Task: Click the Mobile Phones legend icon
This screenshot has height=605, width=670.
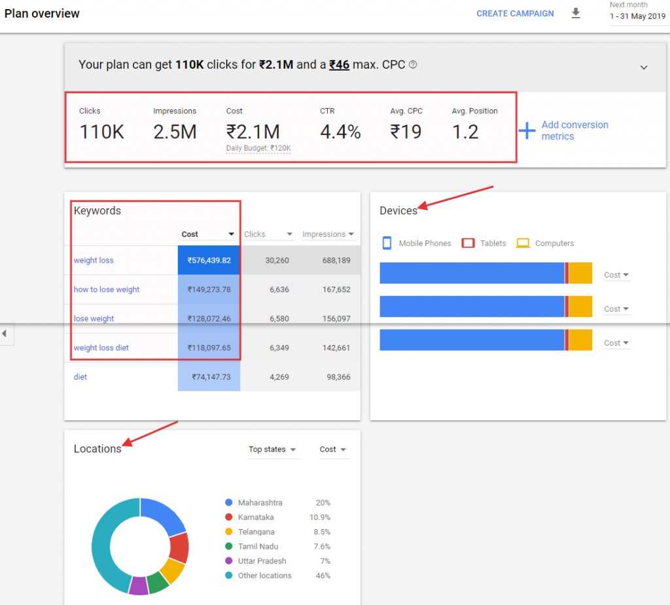Action: [x=387, y=243]
